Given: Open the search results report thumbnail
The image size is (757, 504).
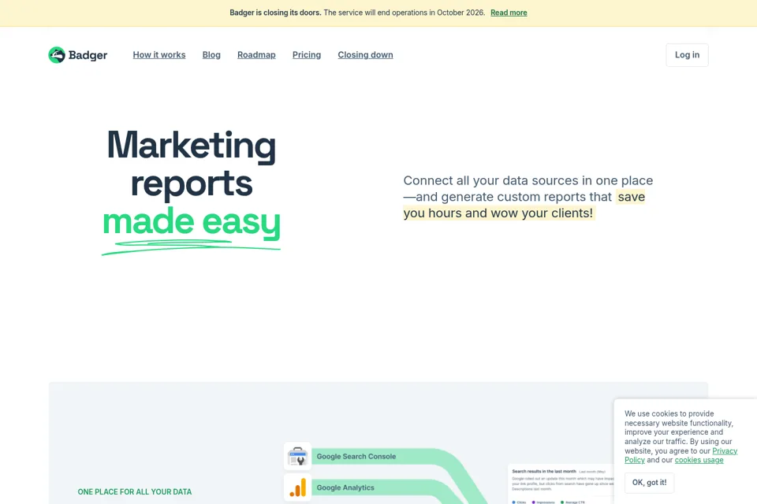Looking at the screenshot, I should point(561,484).
